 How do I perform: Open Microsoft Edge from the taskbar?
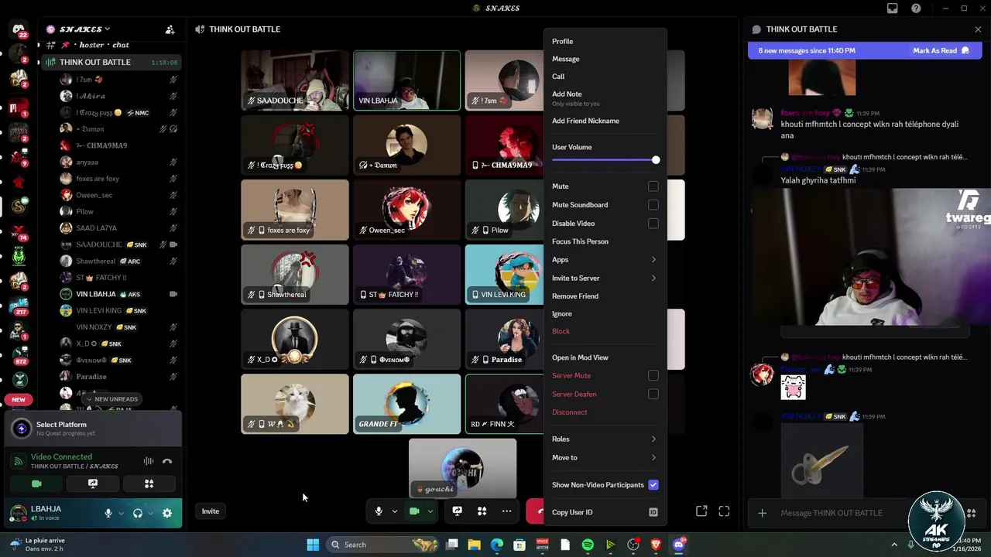[497, 545]
